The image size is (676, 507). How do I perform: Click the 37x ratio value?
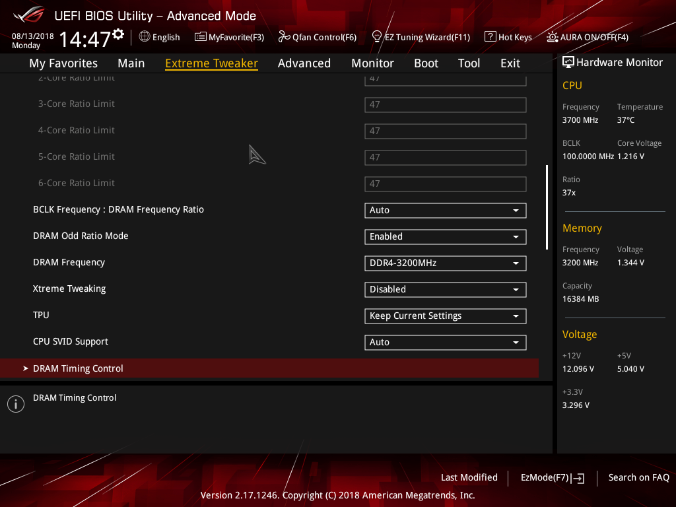(569, 193)
